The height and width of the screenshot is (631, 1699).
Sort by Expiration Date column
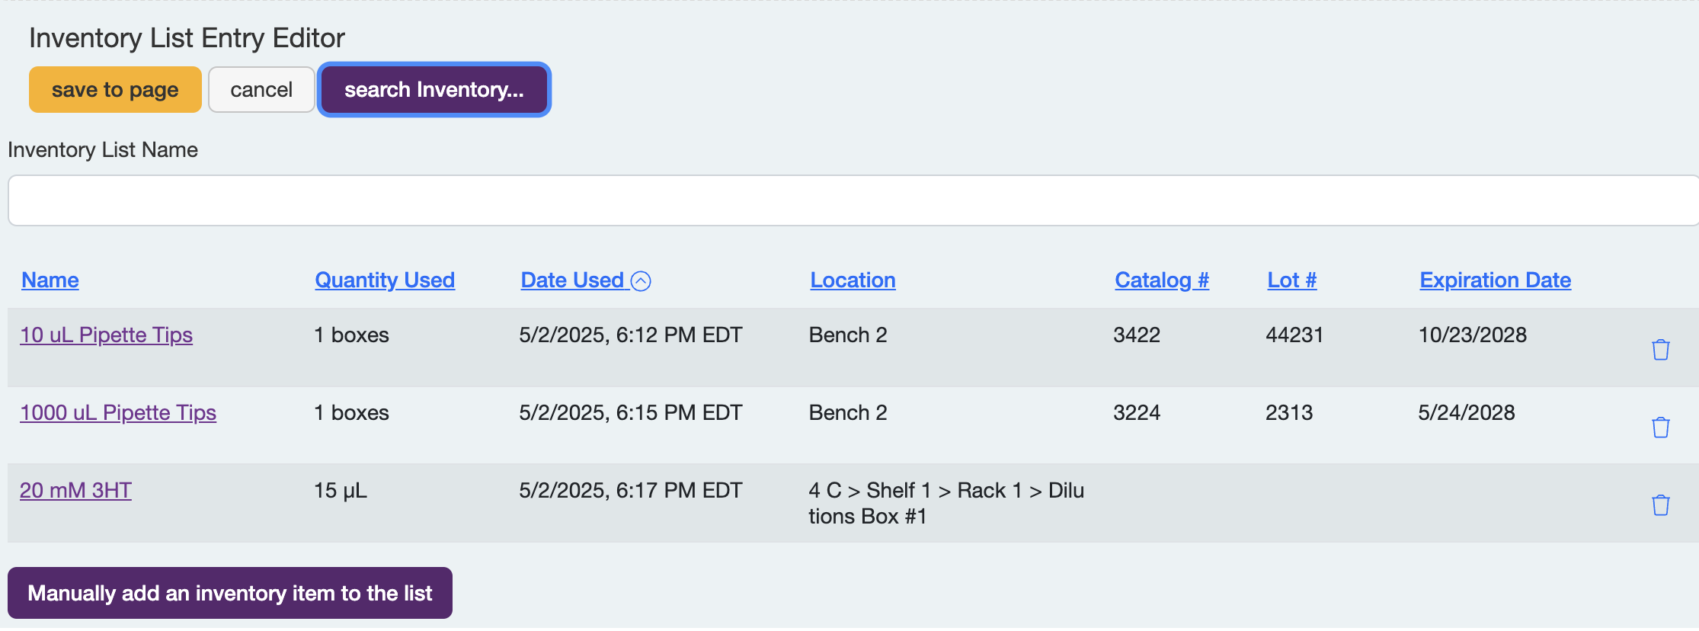[1495, 280]
